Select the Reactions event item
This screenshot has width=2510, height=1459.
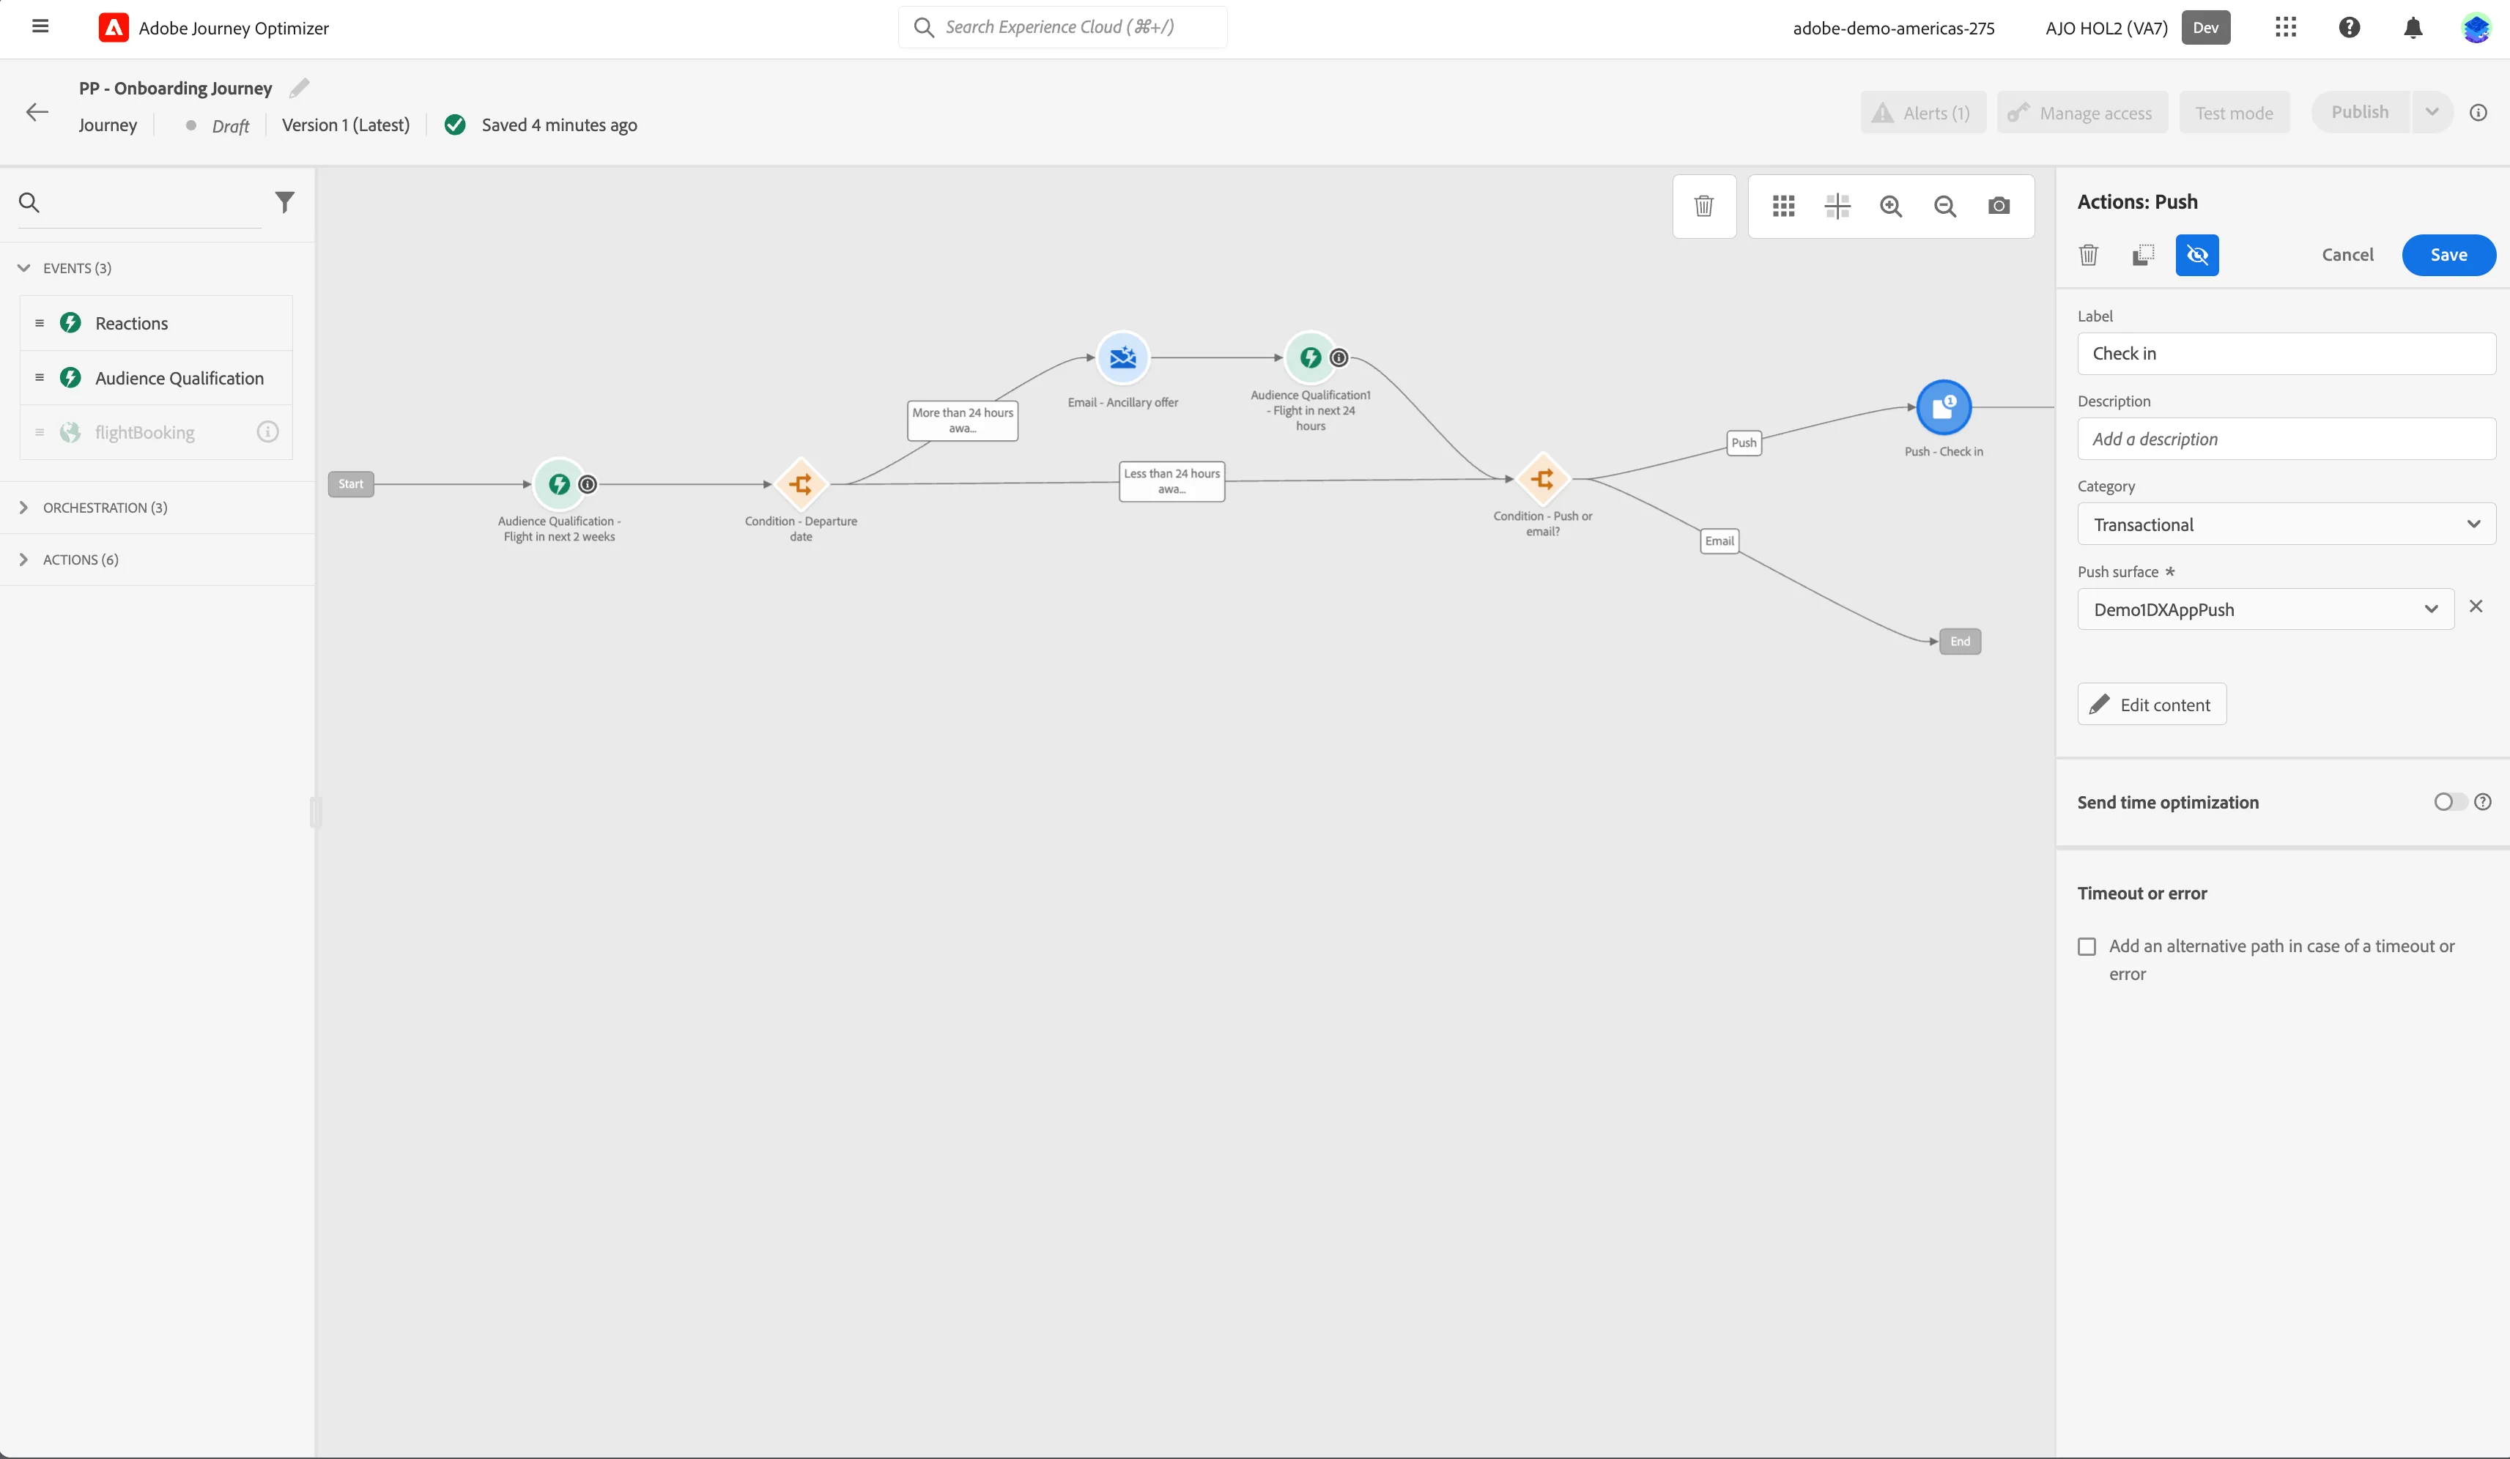pos(156,323)
